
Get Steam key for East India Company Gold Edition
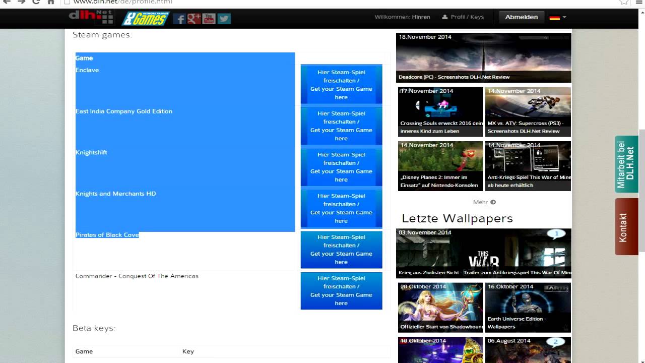click(x=341, y=126)
